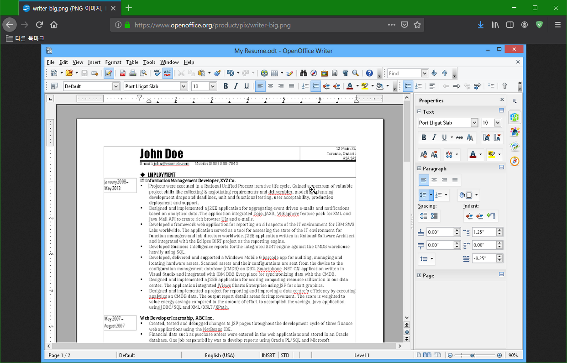Open the Tools menu

point(149,62)
